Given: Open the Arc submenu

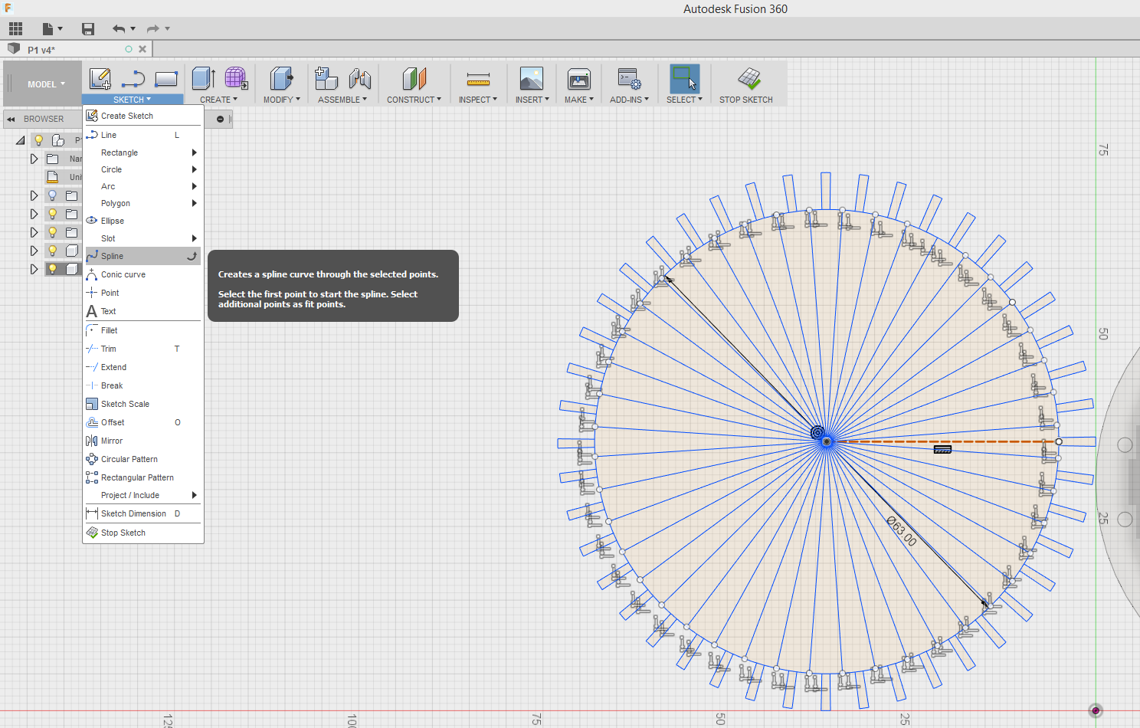Looking at the screenshot, I should (143, 186).
